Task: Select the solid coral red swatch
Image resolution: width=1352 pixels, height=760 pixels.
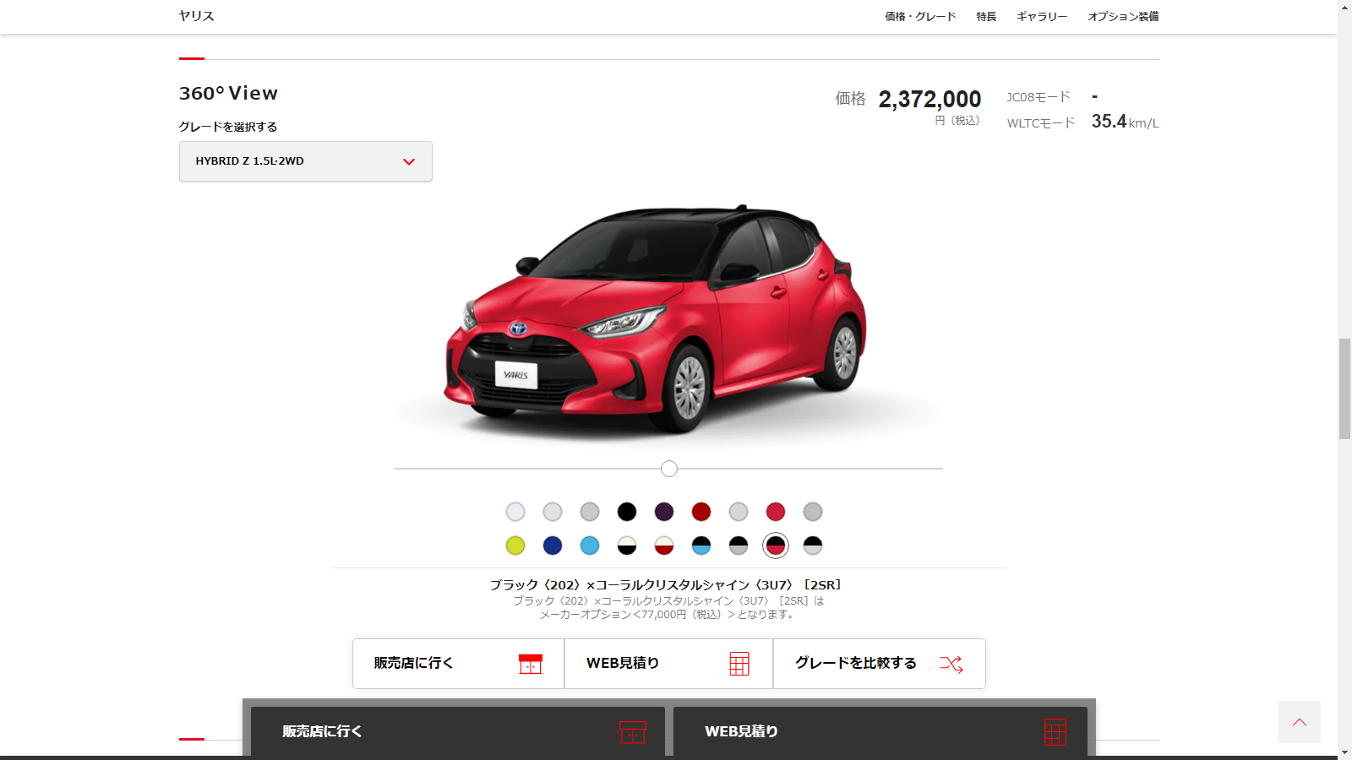Action: coord(776,512)
